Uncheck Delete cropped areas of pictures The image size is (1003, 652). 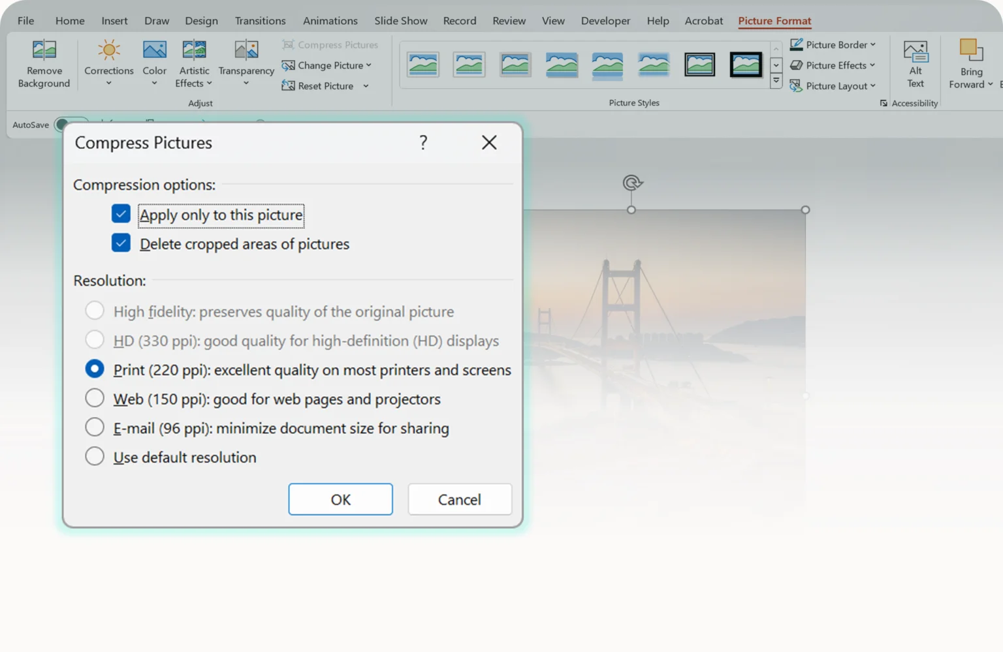pyautogui.click(x=121, y=243)
